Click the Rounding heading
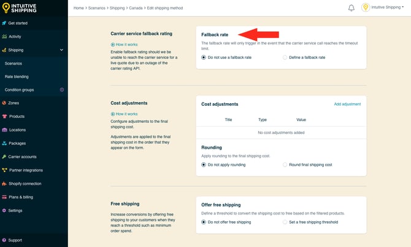411x247 pixels. pyautogui.click(x=212, y=147)
